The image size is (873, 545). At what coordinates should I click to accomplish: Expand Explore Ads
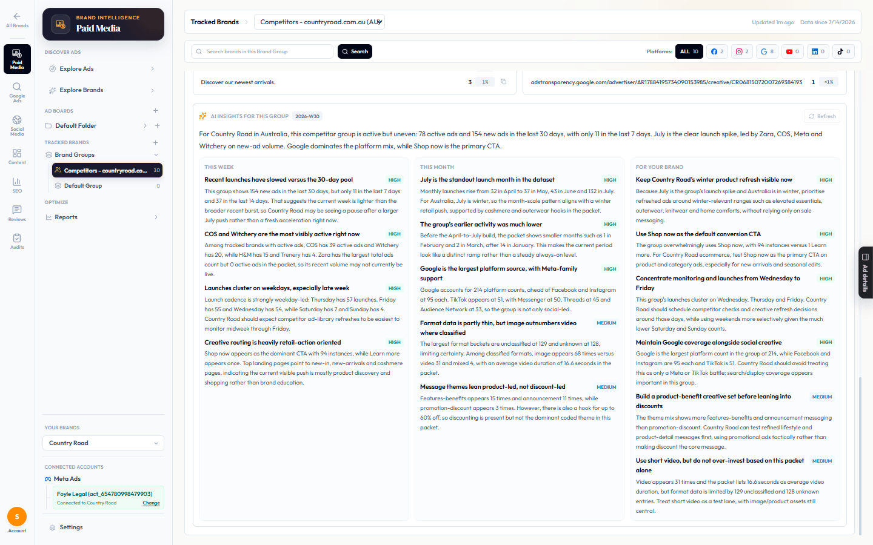[x=152, y=69]
